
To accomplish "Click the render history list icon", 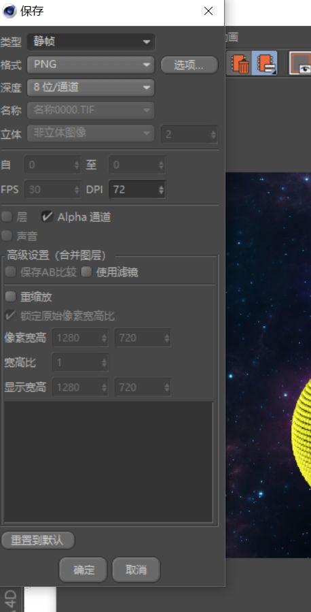I will (x=266, y=63).
